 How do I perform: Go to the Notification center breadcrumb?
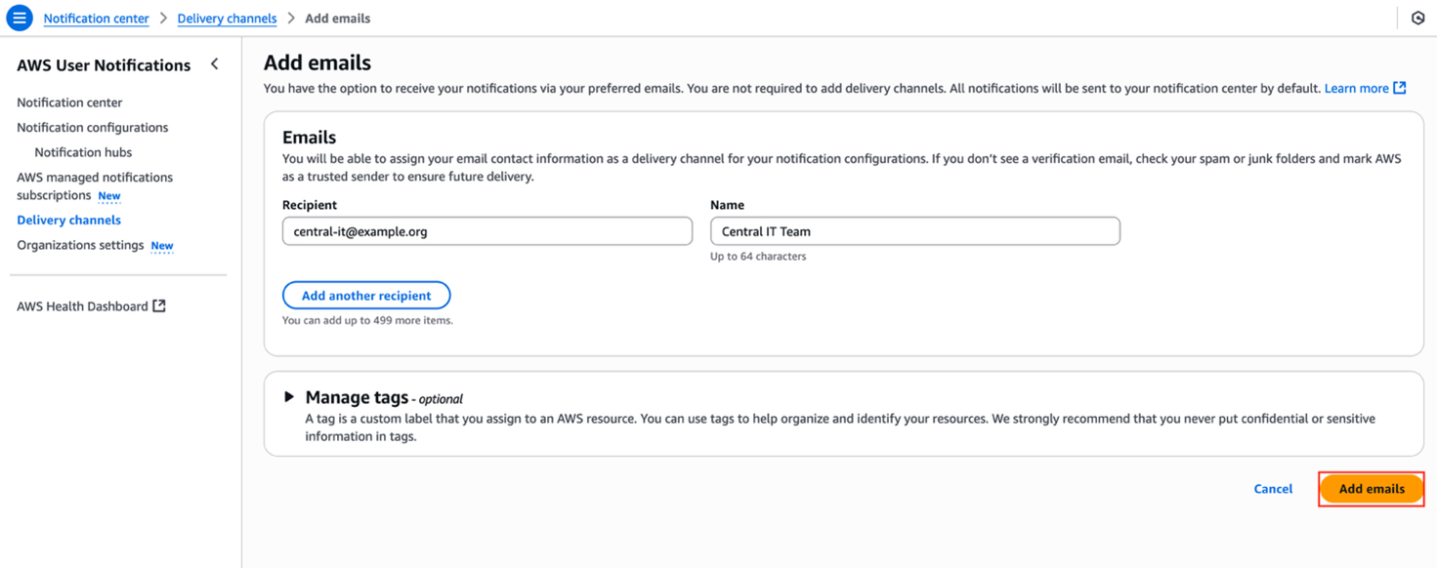pyautogui.click(x=96, y=19)
